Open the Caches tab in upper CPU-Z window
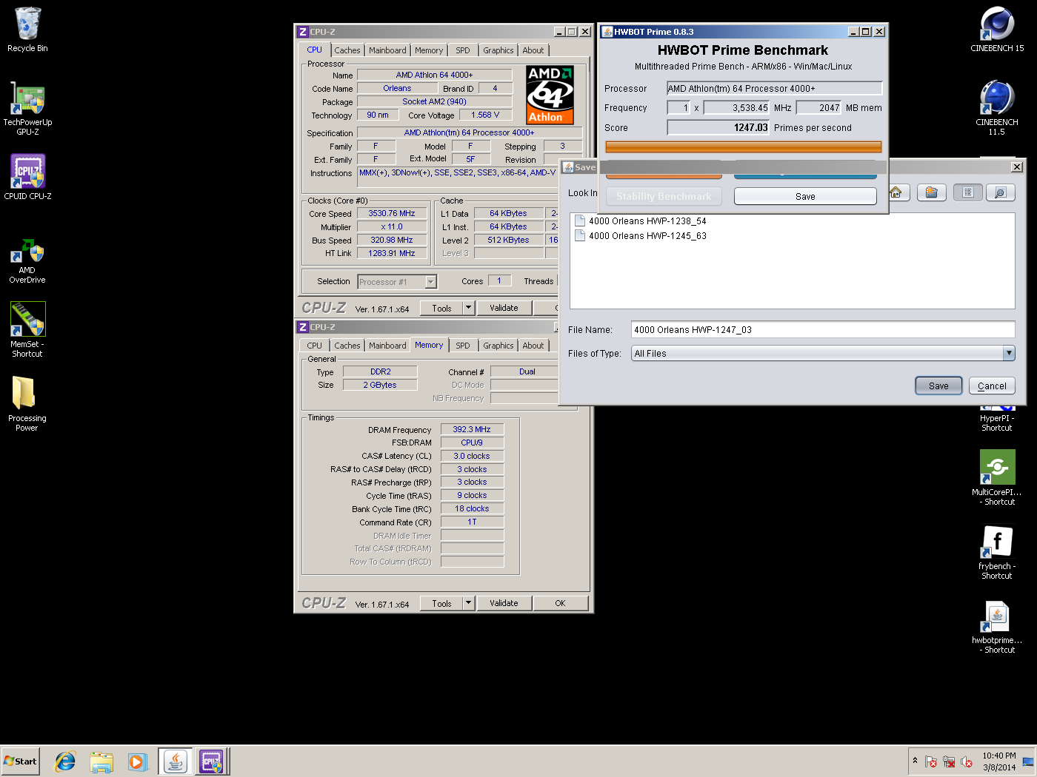 coord(347,50)
